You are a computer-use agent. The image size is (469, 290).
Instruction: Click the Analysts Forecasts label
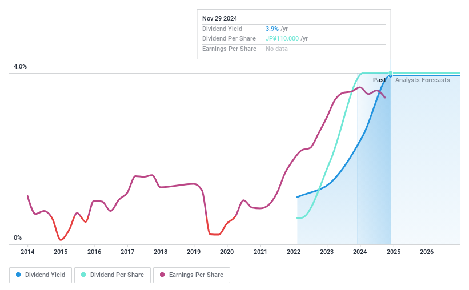click(422, 80)
